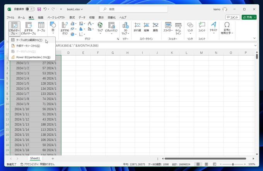Select column header H
Image resolution: width=263 pixels, height=171 pixels.
point(128,53)
